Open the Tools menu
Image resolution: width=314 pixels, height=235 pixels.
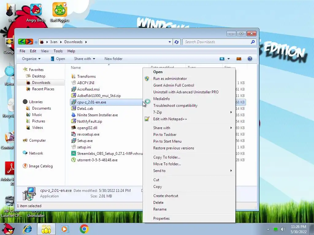(58, 51)
